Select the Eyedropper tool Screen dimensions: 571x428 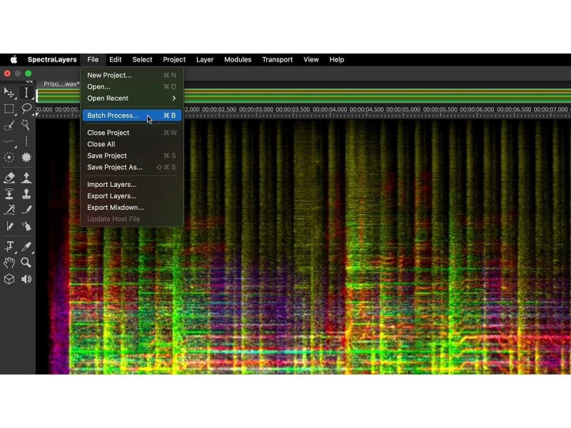pos(26,246)
